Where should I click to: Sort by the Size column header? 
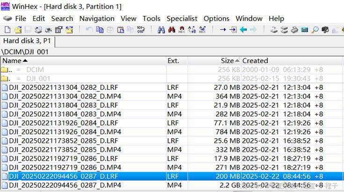point(214,61)
